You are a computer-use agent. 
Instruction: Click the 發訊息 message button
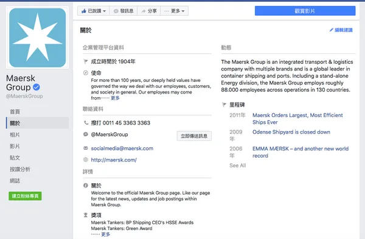tap(123, 11)
